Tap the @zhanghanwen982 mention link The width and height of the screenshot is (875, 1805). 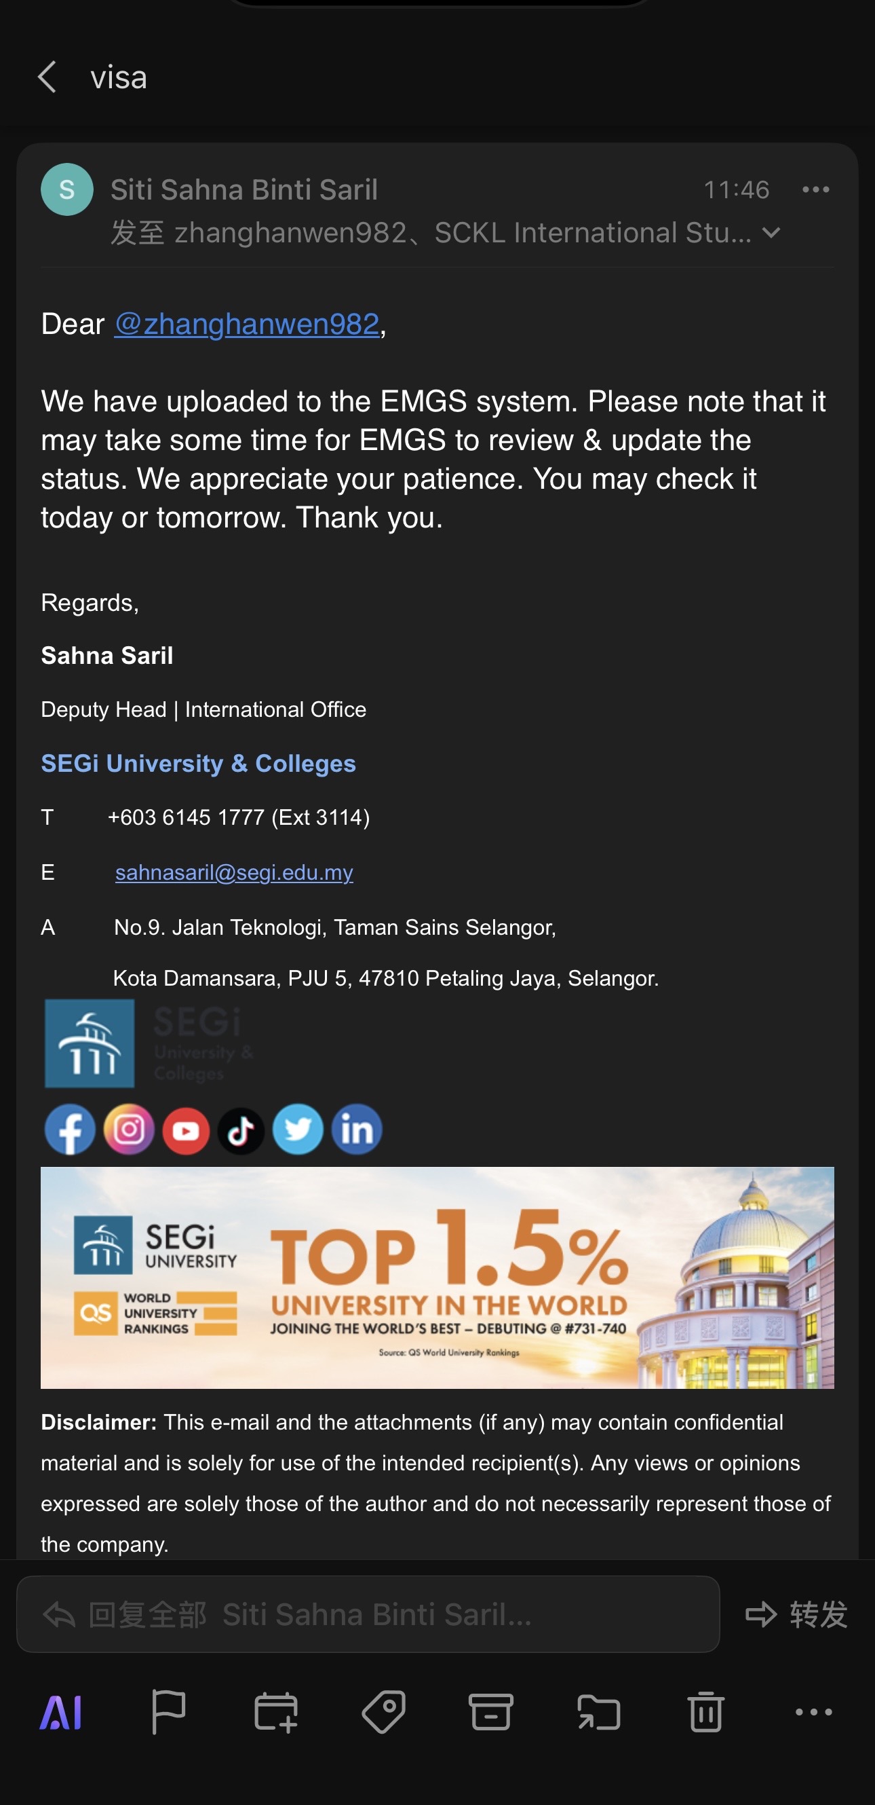coord(246,324)
